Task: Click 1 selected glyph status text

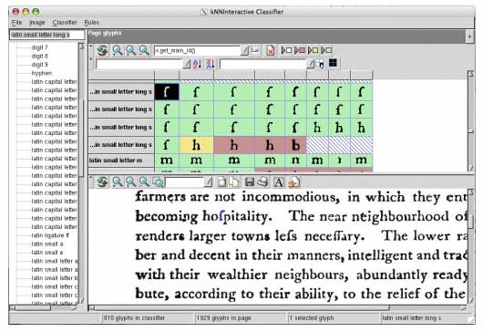Action: (312, 317)
